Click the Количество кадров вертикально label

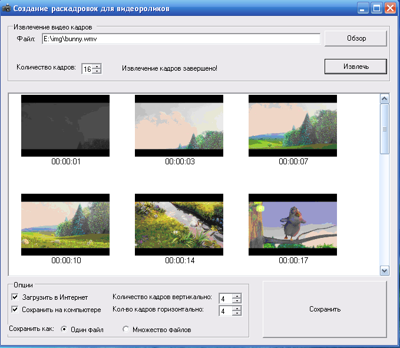tap(162, 297)
